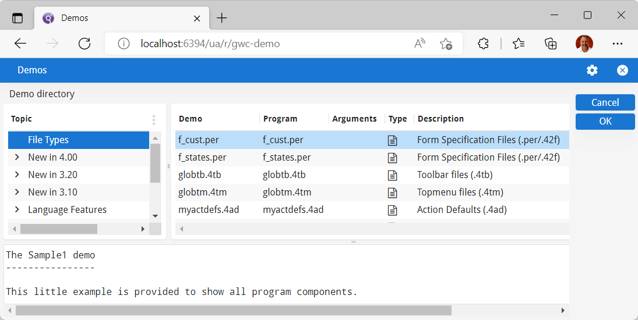Viewport: 638px width, 320px height.
Task: Click the Read aloud icon in address bar
Action: point(420,44)
